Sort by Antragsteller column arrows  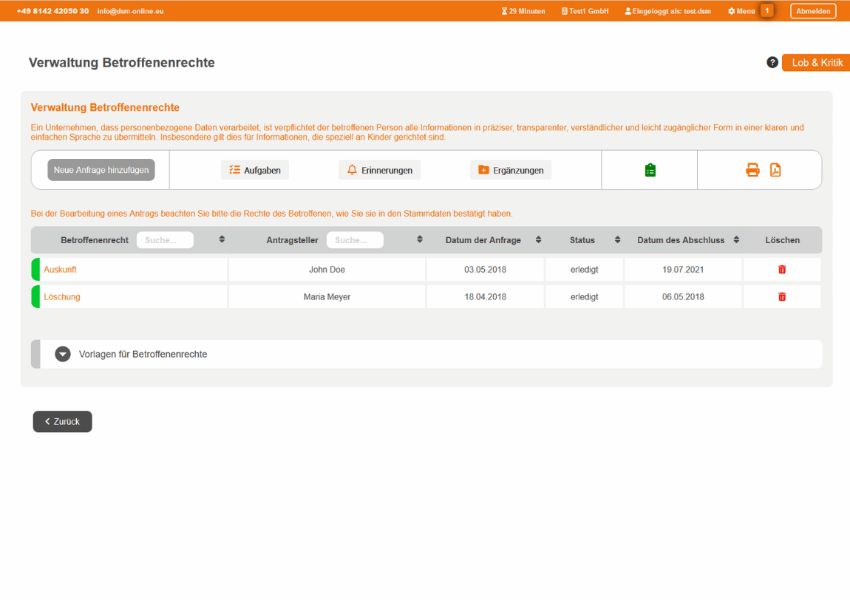coord(420,239)
